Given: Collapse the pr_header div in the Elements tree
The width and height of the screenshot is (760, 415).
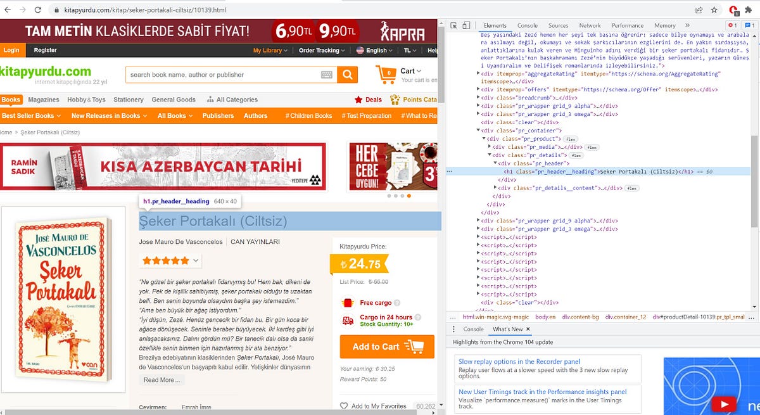Looking at the screenshot, I should [497, 163].
